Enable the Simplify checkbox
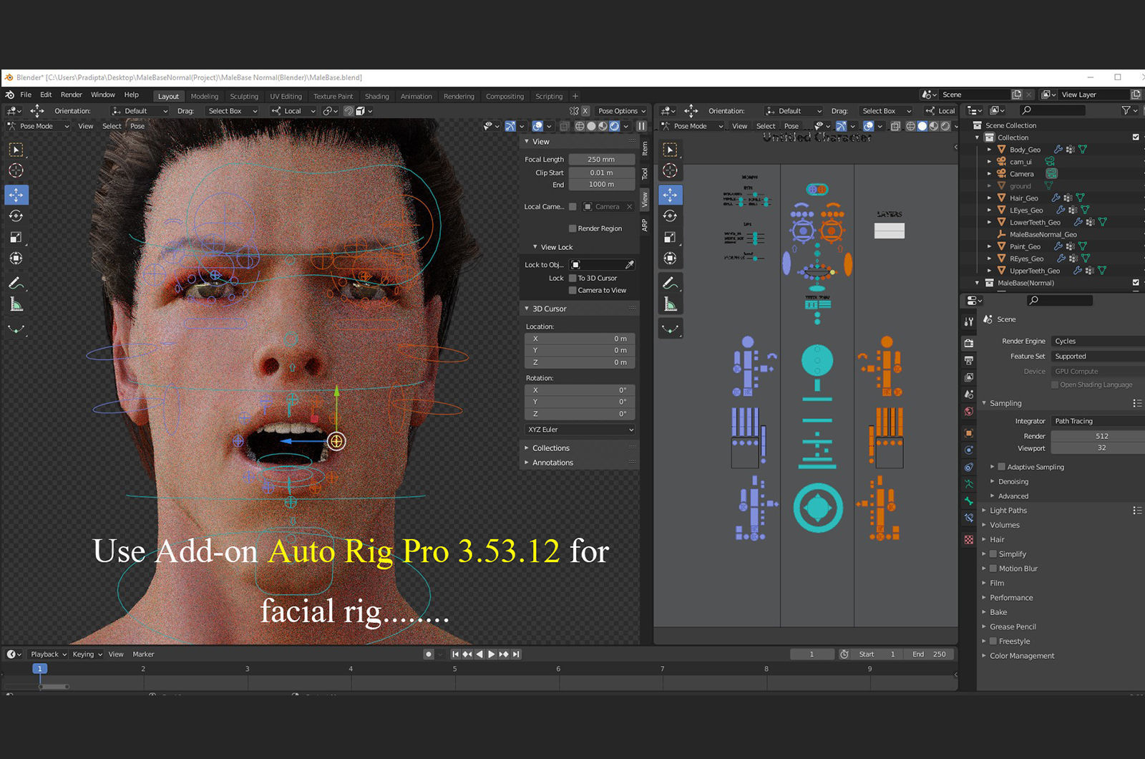The height and width of the screenshot is (759, 1145). tap(993, 554)
